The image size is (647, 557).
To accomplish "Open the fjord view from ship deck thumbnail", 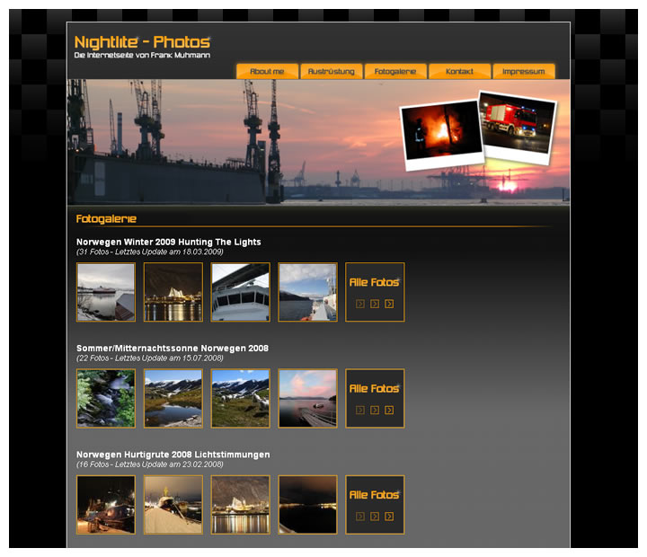I will click(308, 292).
